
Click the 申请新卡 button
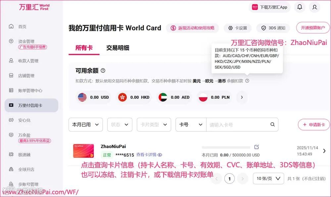pyautogui.click(x=314, y=125)
